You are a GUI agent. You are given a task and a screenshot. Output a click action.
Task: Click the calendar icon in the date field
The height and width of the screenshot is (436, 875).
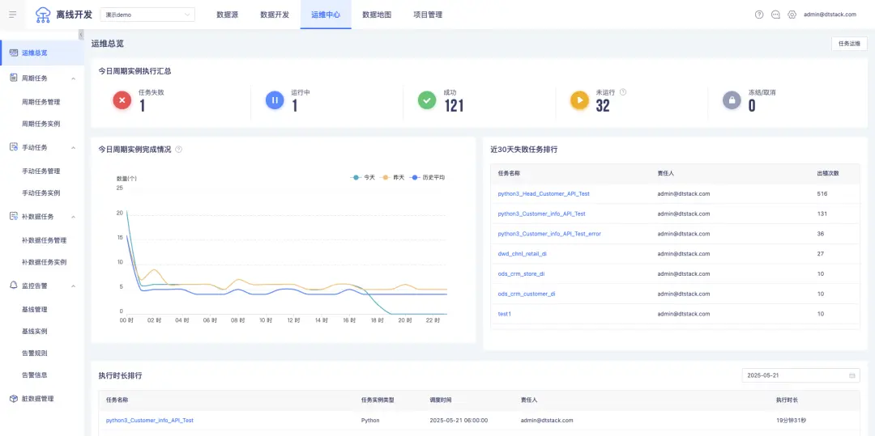coord(852,375)
